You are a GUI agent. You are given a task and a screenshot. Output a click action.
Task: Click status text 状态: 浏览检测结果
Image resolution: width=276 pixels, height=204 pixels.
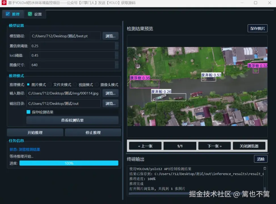25,150
